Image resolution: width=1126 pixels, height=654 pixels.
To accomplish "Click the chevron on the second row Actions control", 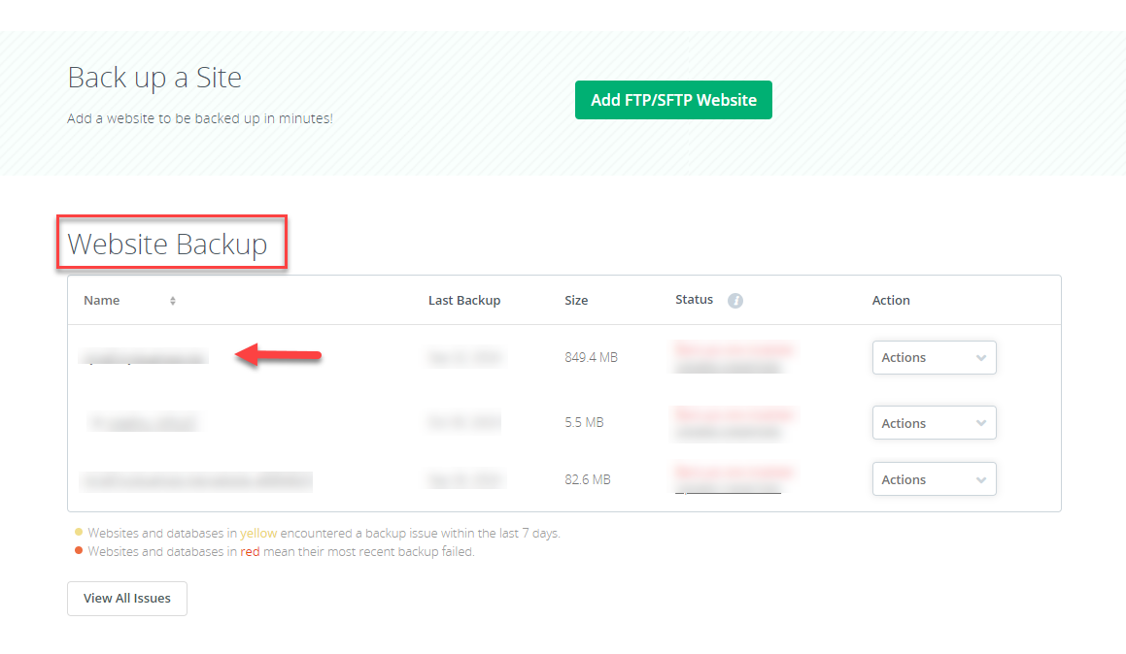I will tap(980, 422).
